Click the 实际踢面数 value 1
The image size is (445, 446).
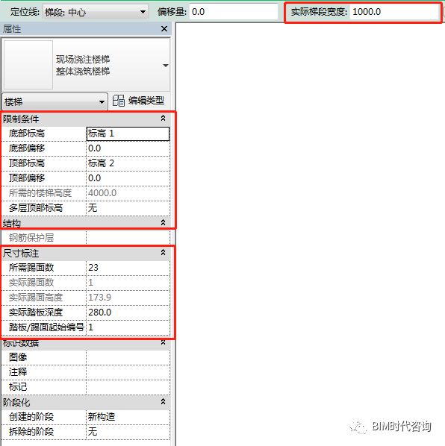tap(128, 283)
